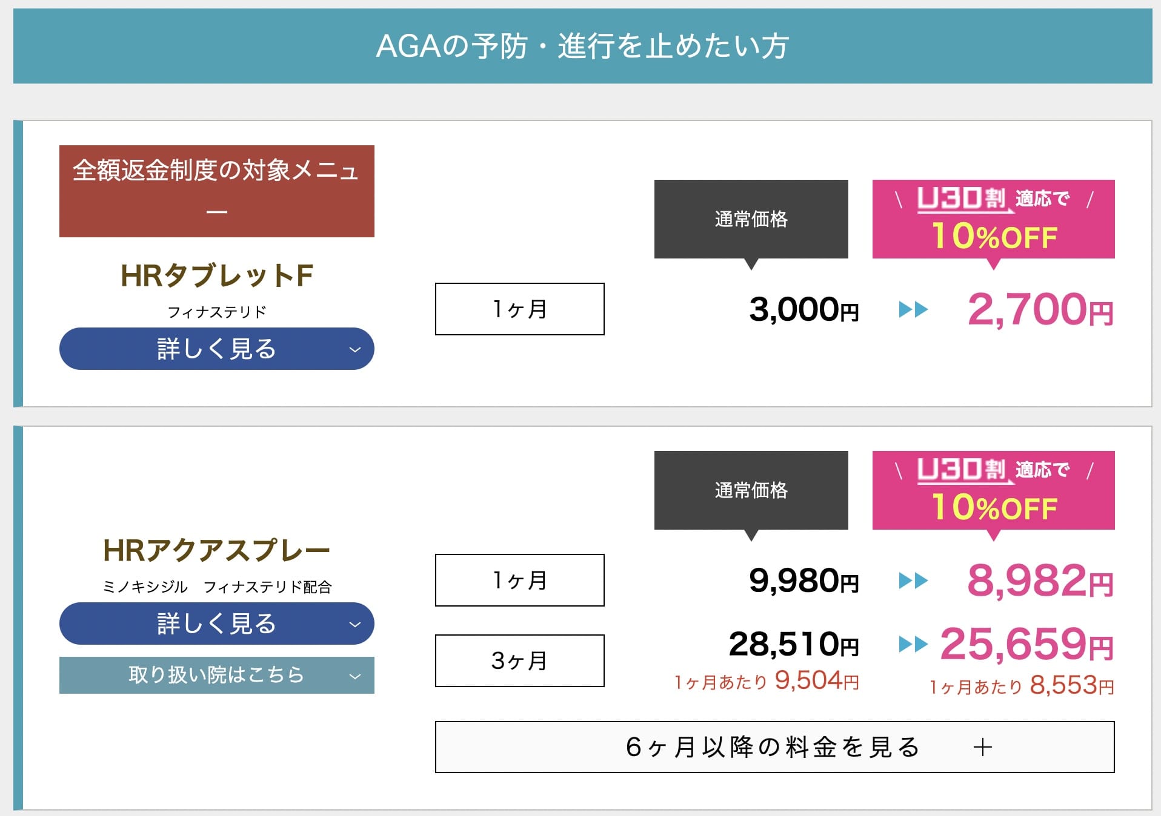
Task: Select the 3ヶ月 plan for HRアクアスプレー
Action: (519, 660)
